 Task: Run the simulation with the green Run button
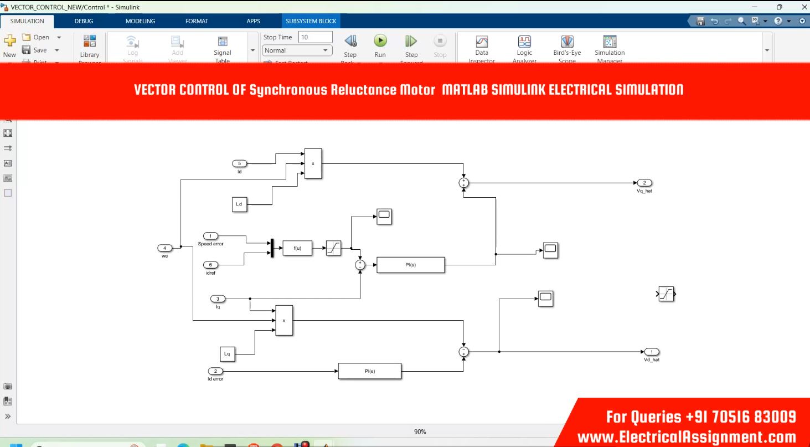point(380,42)
